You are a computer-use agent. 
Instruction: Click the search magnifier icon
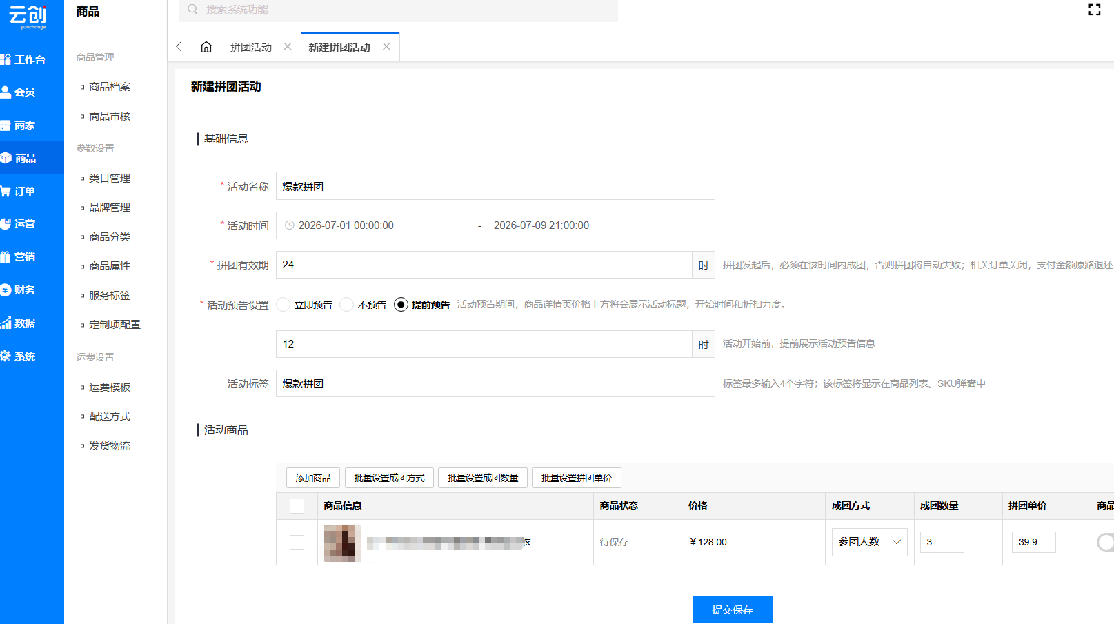tap(192, 9)
